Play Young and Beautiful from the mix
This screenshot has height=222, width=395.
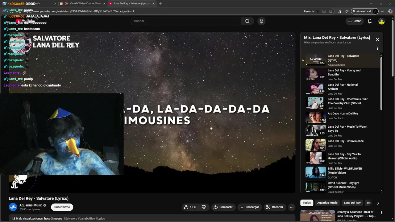340,74
